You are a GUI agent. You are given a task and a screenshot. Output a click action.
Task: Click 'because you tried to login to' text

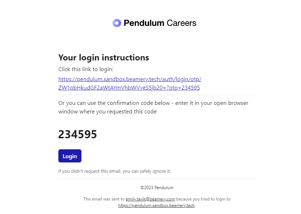pyautogui.click(x=203, y=199)
